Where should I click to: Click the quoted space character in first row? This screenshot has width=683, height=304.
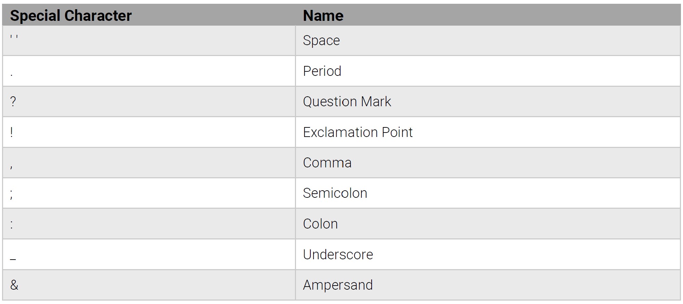(x=14, y=37)
